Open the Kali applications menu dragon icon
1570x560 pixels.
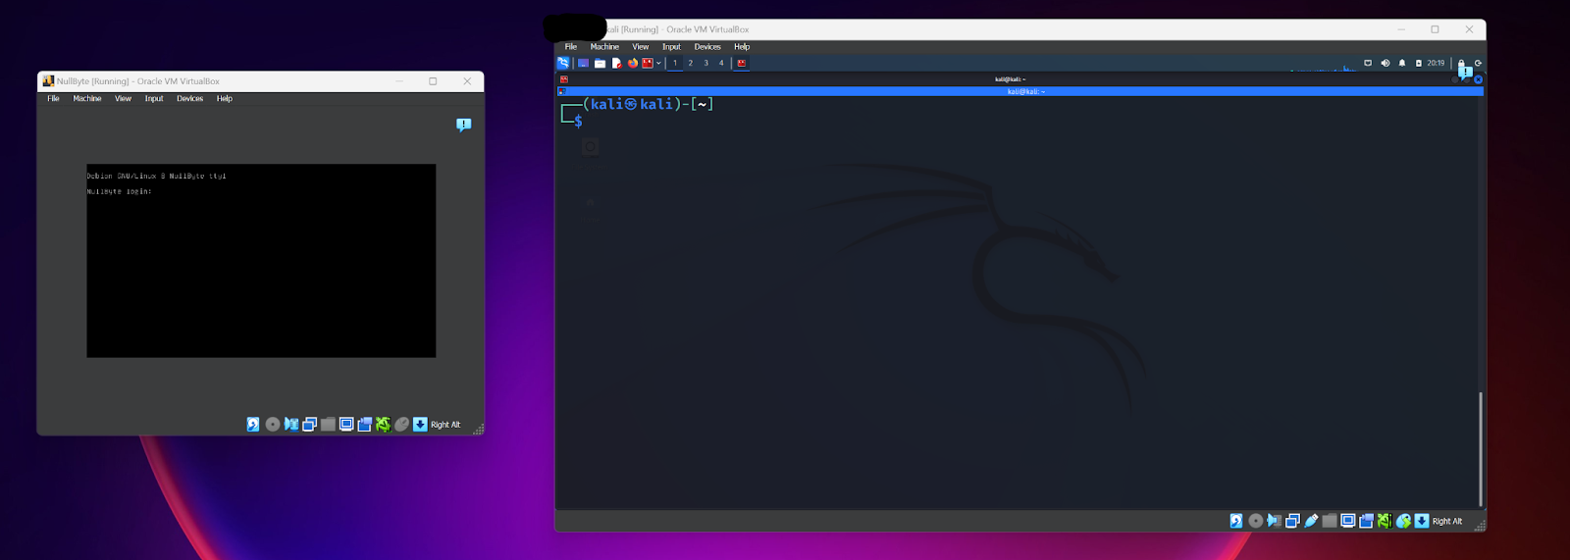point(563,63)
